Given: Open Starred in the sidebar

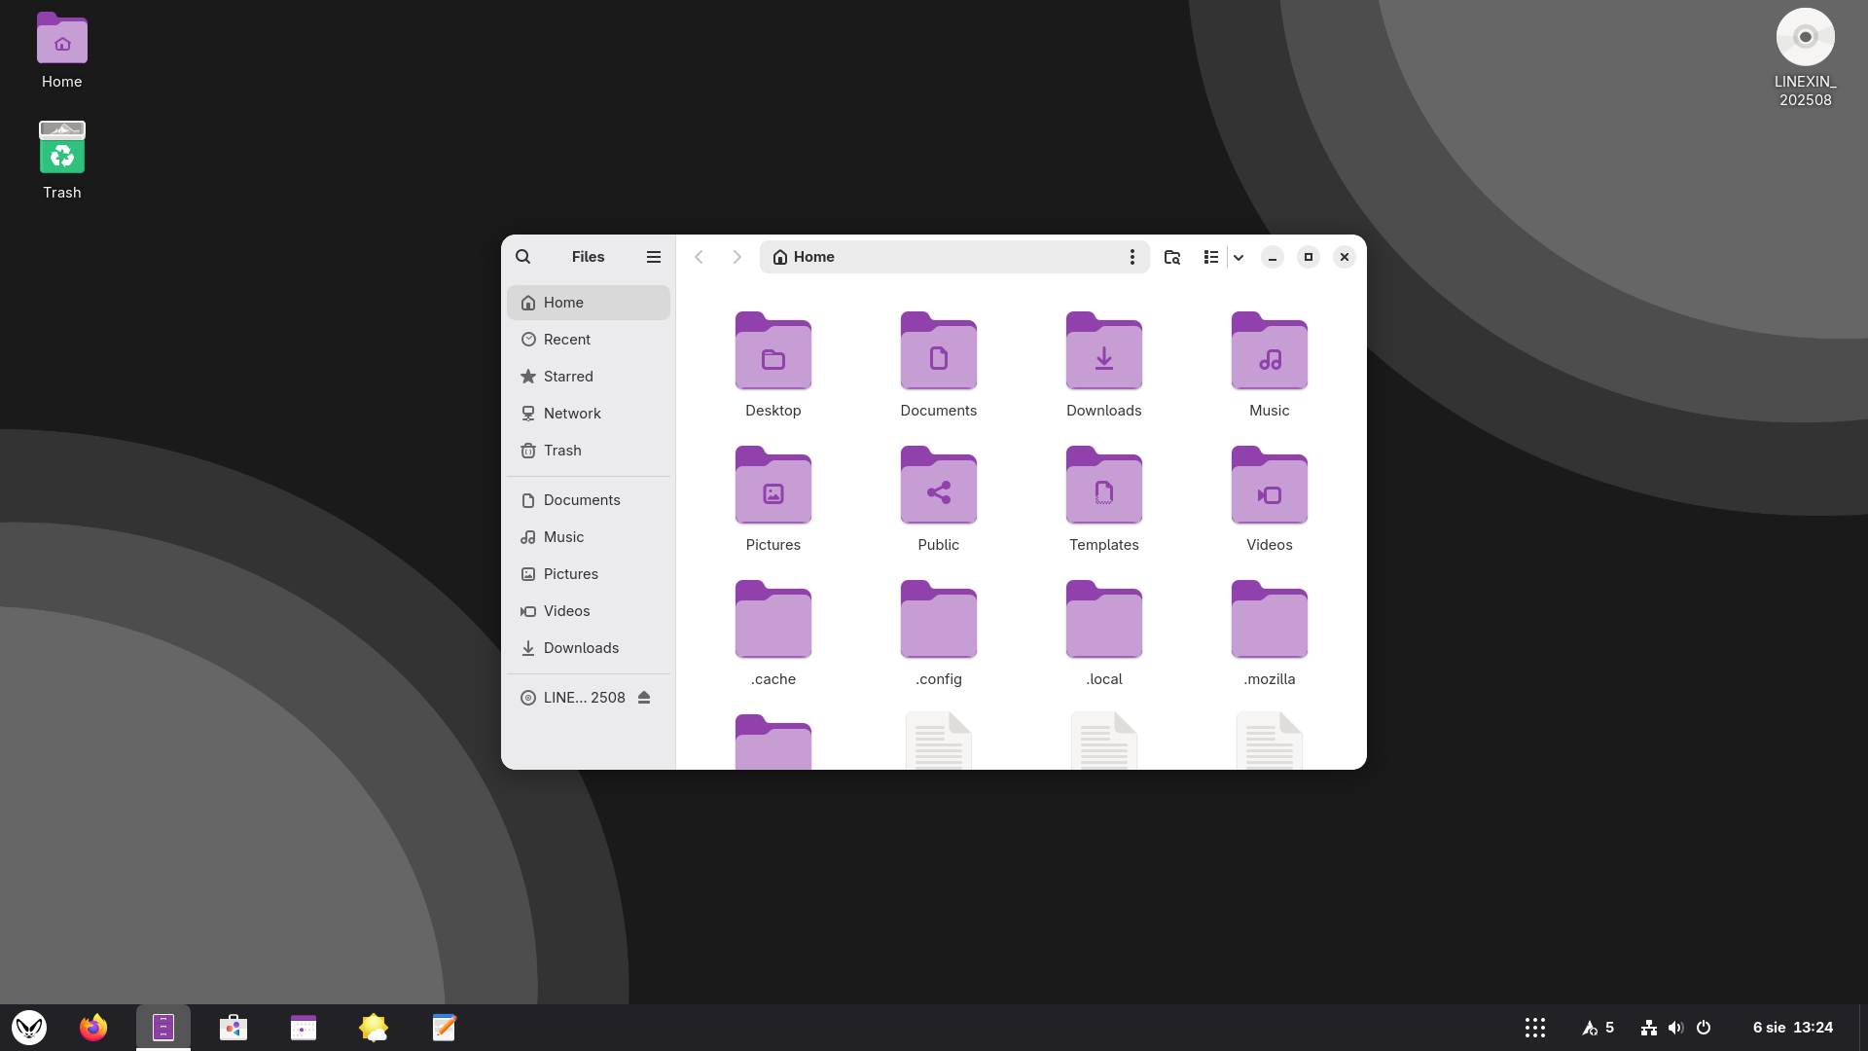Looking at the screenshot, I should point(568,377).
